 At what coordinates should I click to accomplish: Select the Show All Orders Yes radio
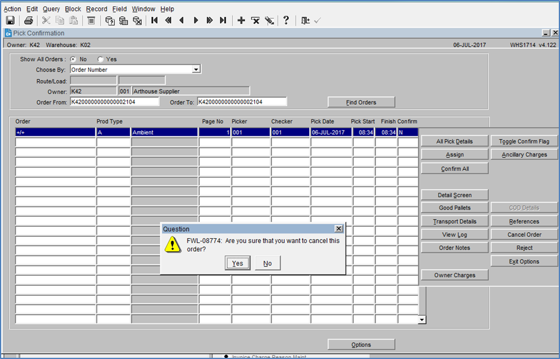click(100, 59)
